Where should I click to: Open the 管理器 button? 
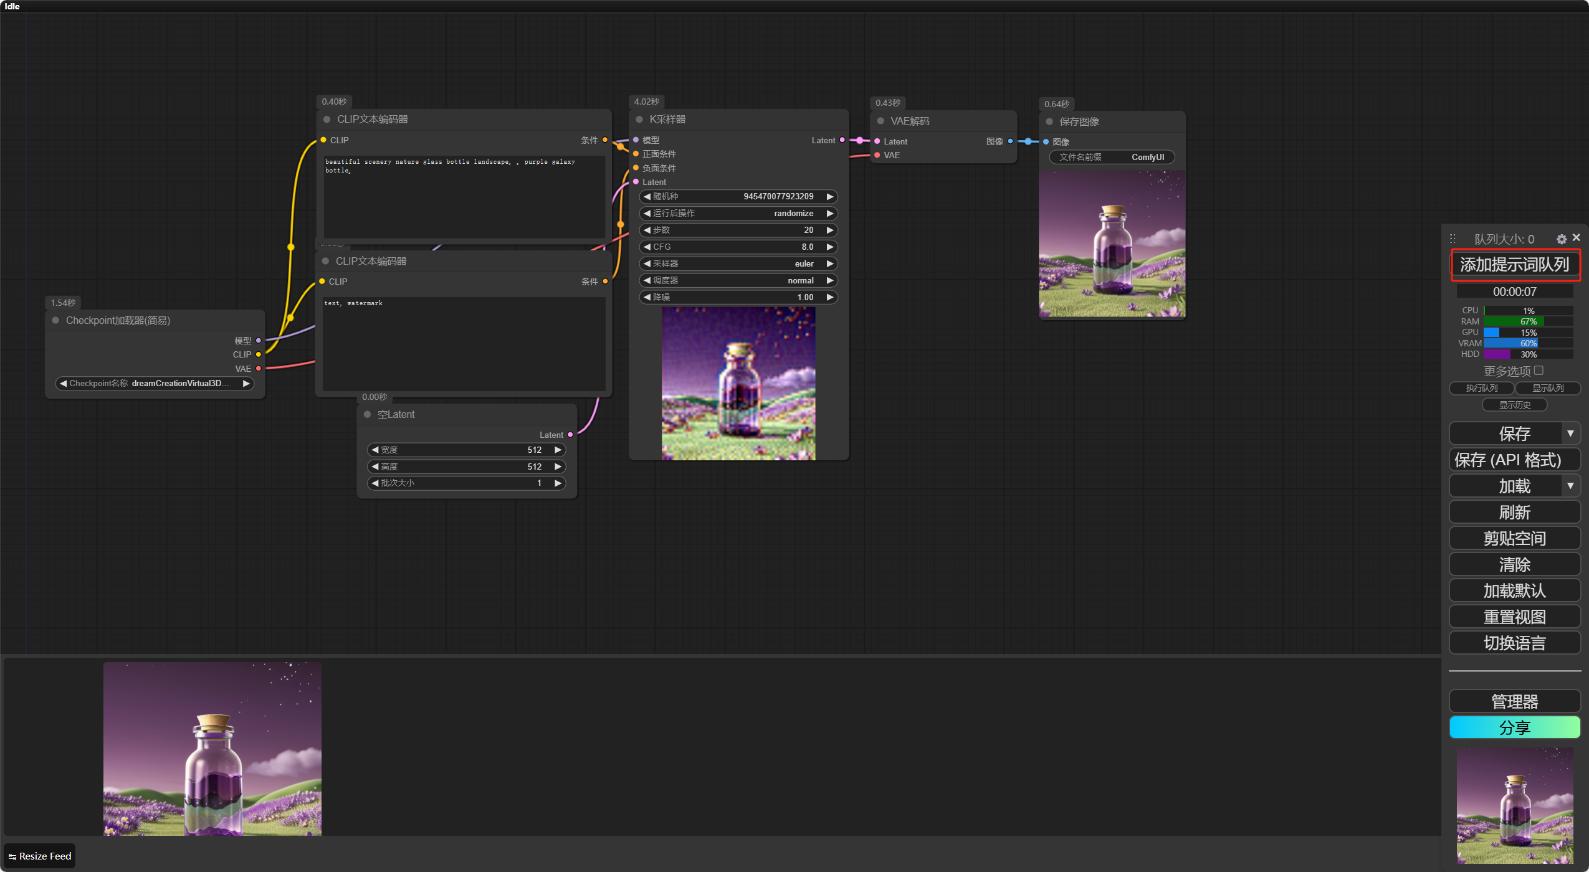[x=1514, y=701]
